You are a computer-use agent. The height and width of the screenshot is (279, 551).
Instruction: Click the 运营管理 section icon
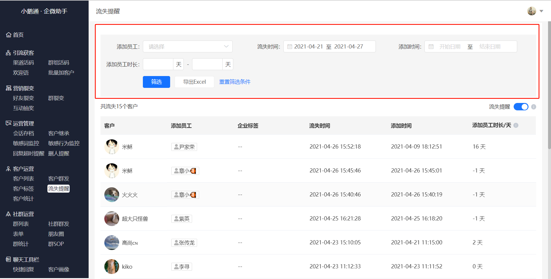tap(9, 123)
